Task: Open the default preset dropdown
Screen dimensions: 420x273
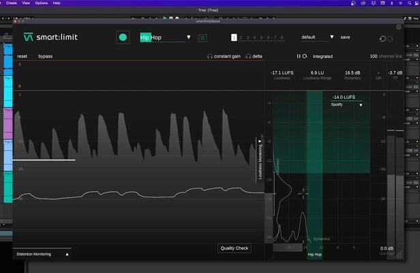Action: pos(331,37)
